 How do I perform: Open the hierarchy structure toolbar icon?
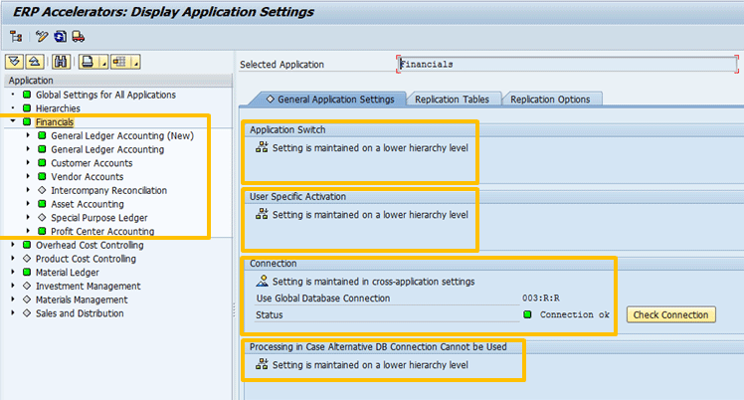pyautogui.click(x=16, y=37)
